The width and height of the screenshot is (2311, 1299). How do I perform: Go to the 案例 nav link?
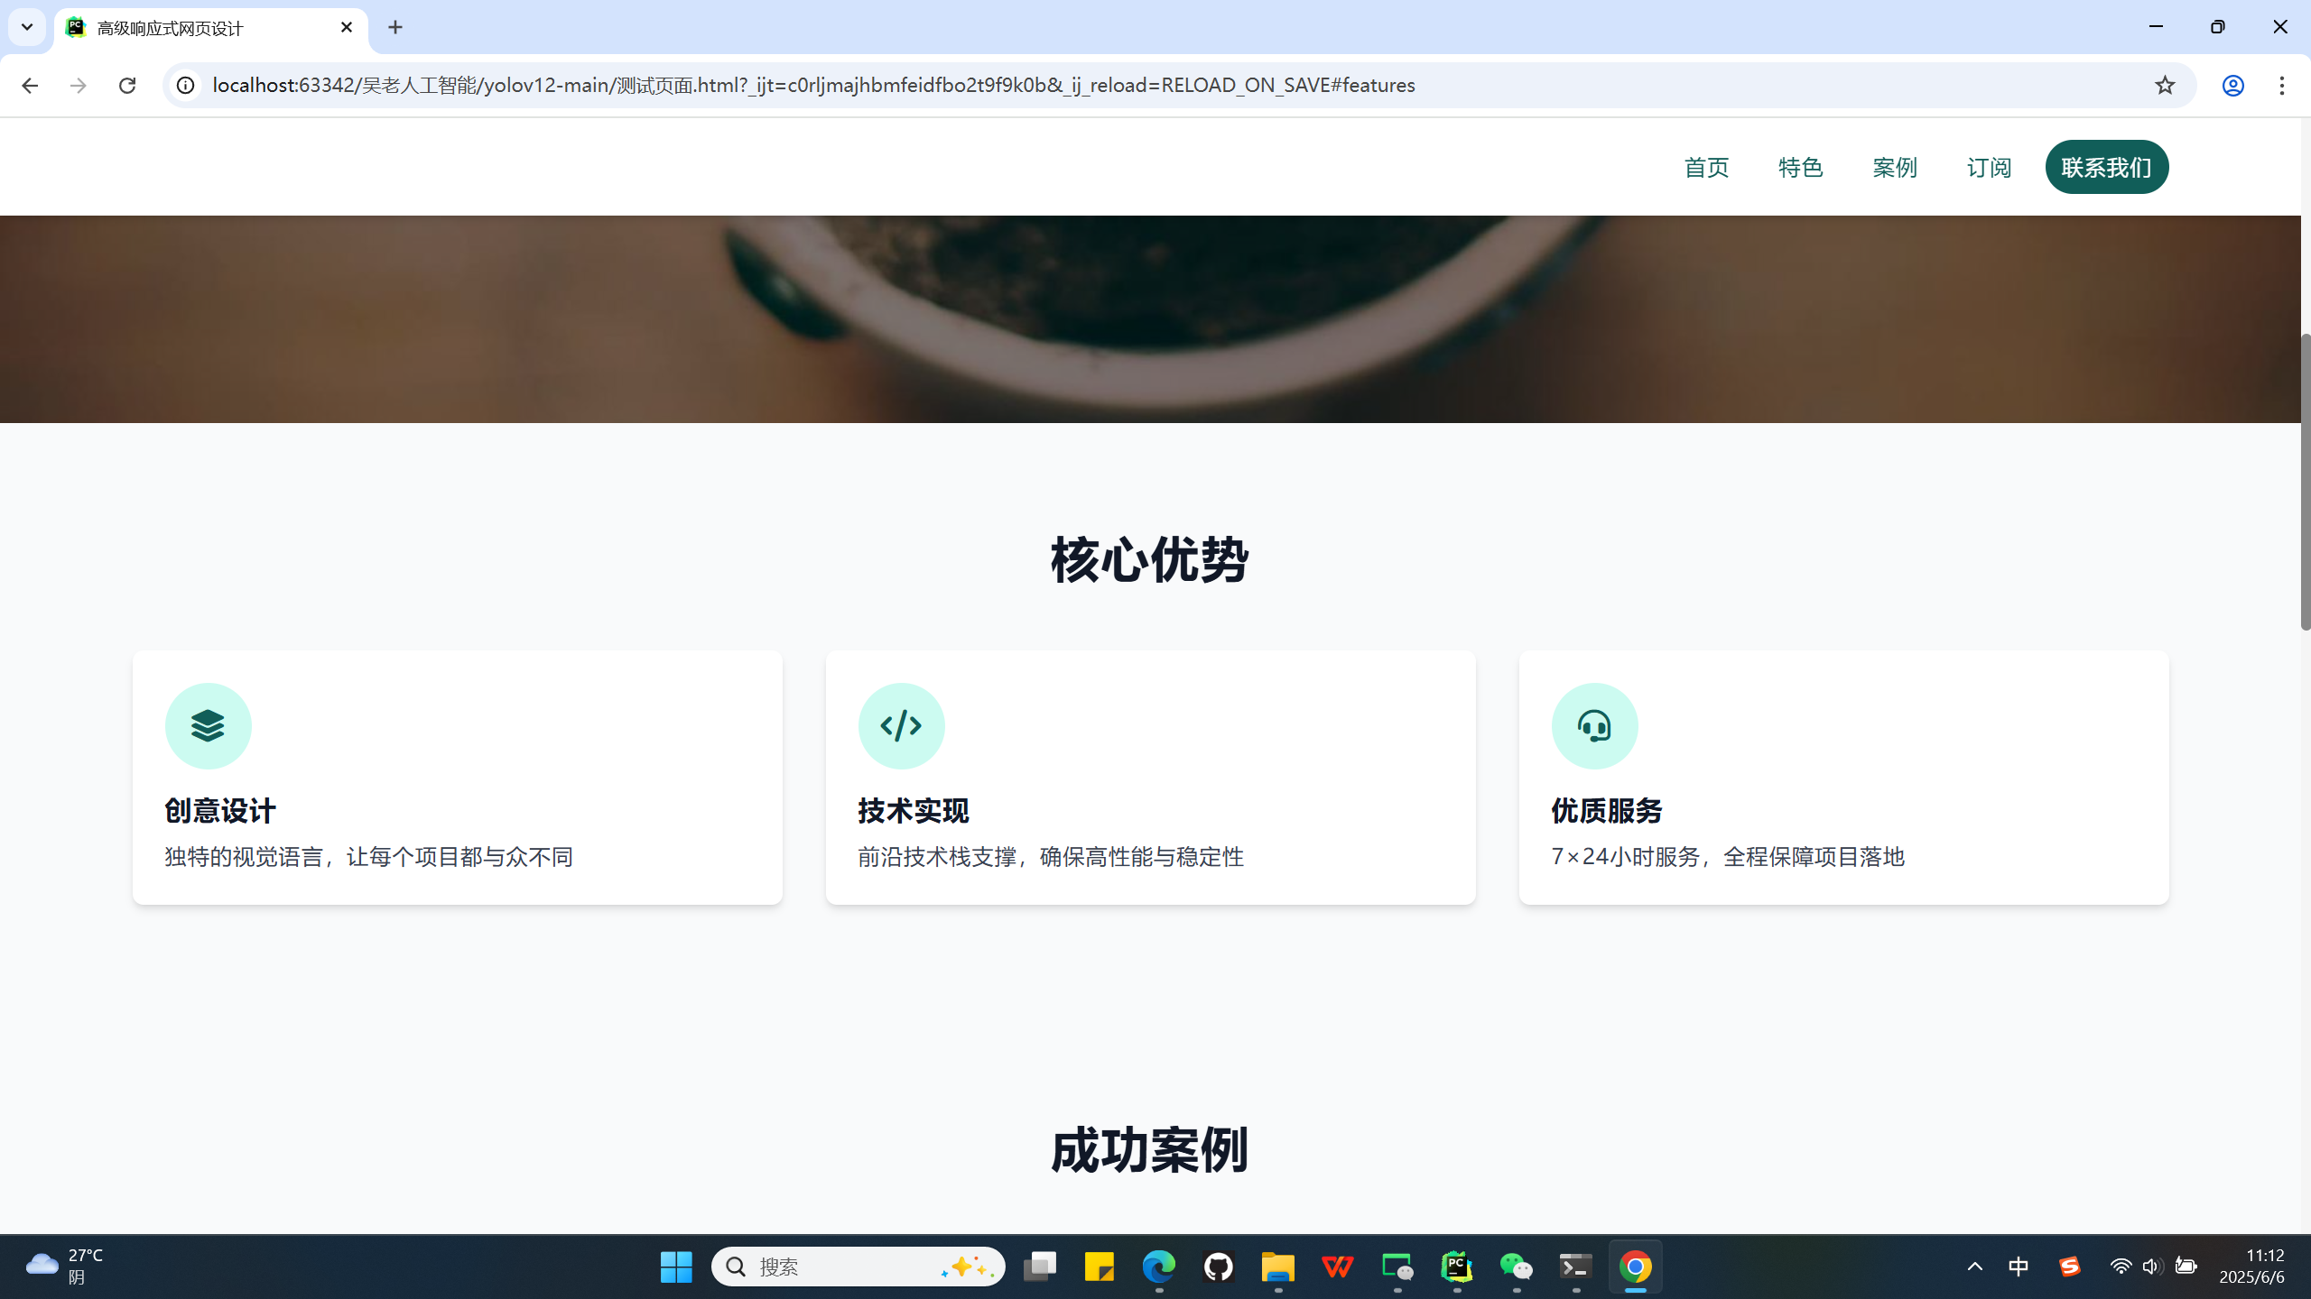click(x=1894, y=168)
